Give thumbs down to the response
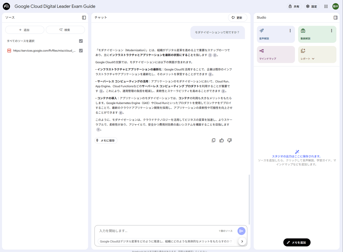This screenshot has height=252, width=343. click(x=229, y=140)
